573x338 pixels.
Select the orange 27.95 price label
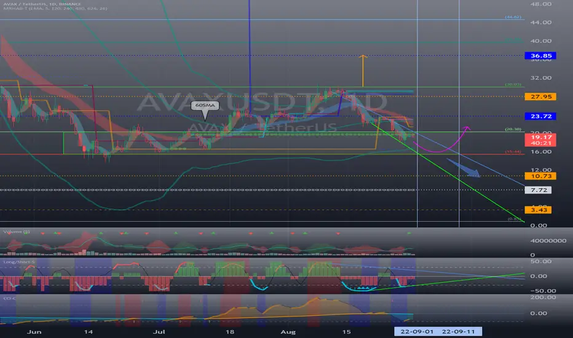pyautogui.click(x=540, y=96)
